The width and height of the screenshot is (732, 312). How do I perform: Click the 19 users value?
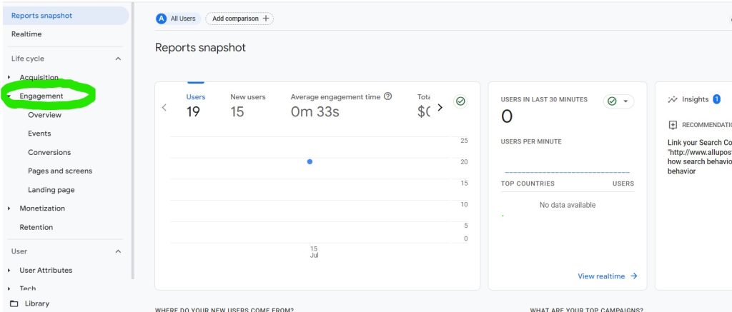pos(193,112)
